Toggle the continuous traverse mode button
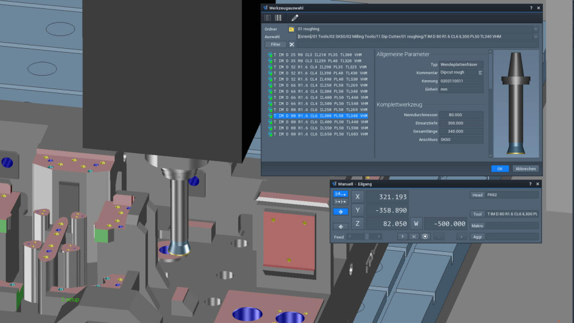 coord(341,195)
